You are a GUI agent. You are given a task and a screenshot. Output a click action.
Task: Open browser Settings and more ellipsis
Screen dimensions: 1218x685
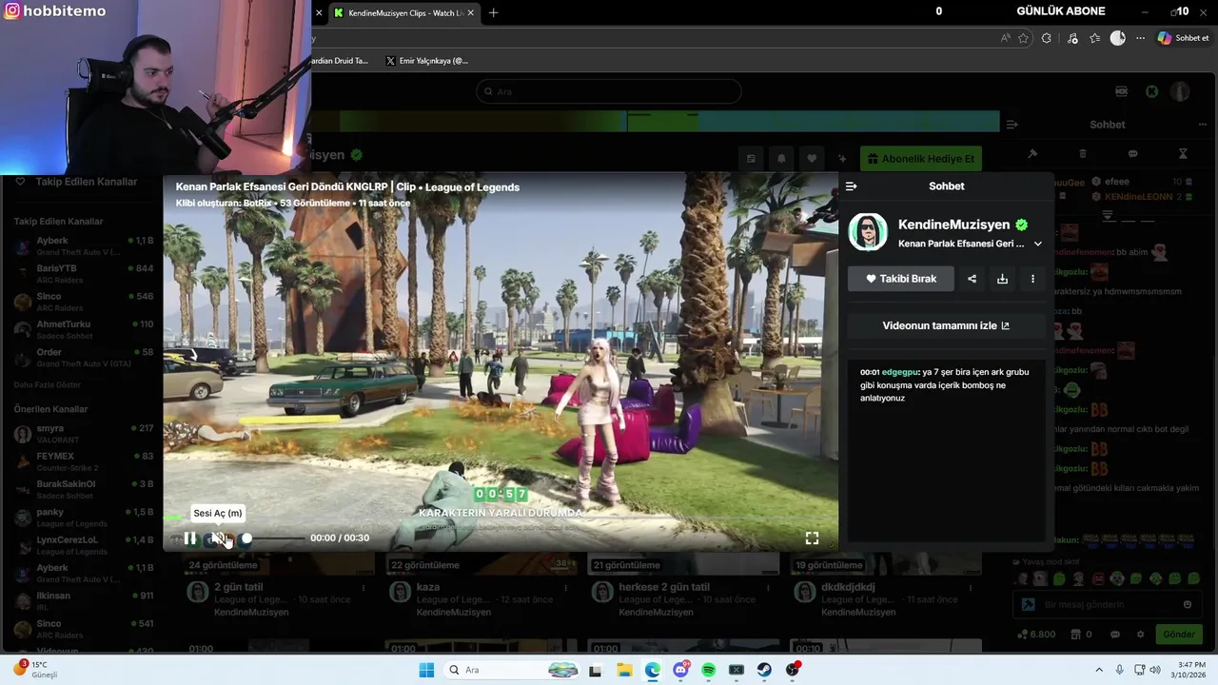click(x=1140, y=38)
